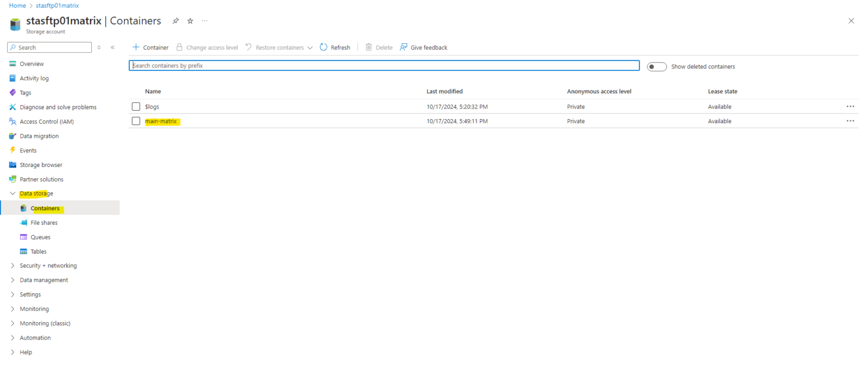Open more options ellipsis beside title
Viewport: 864px width, 389px height.
coord(205,21)
